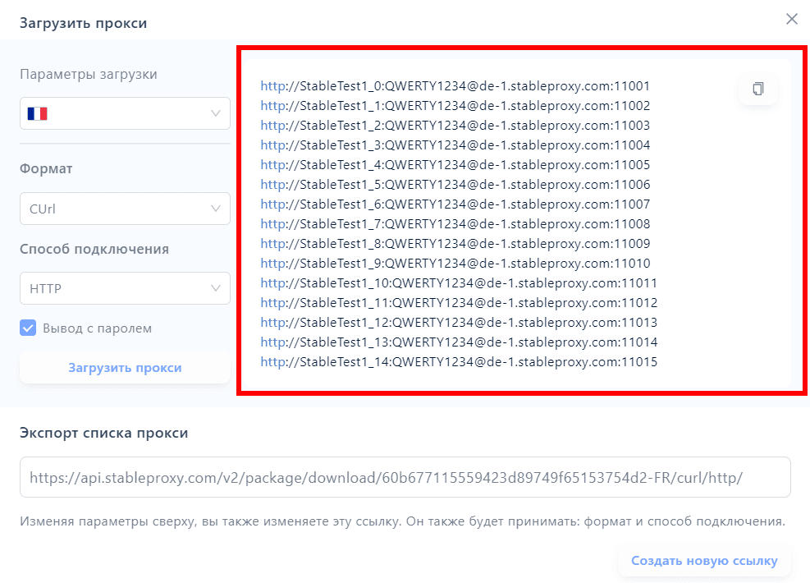This screenshot has width=810, height=583.
Task: Select the StableTest1_0 proxy line
Action: (455, 85)
